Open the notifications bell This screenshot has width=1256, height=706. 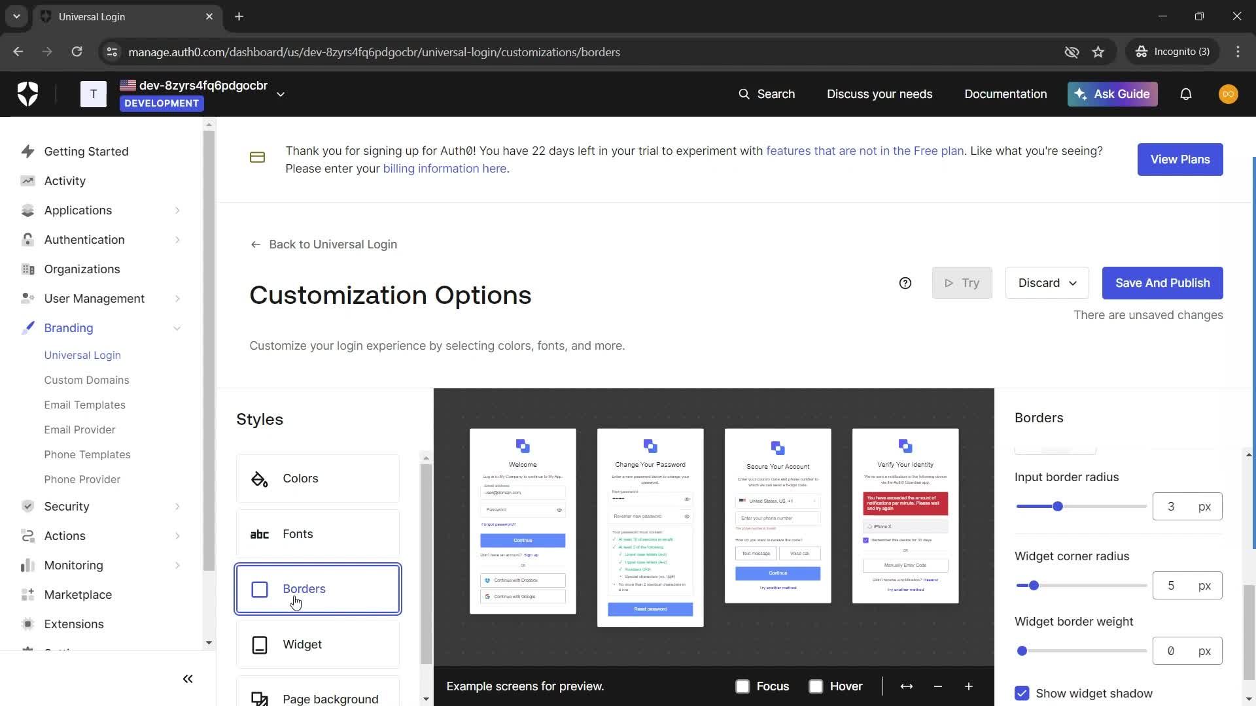(x=1185, y=94)
